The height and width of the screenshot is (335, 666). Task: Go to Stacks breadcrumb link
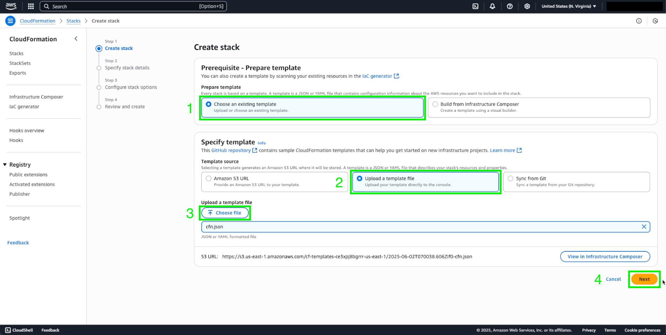point(73,21)
